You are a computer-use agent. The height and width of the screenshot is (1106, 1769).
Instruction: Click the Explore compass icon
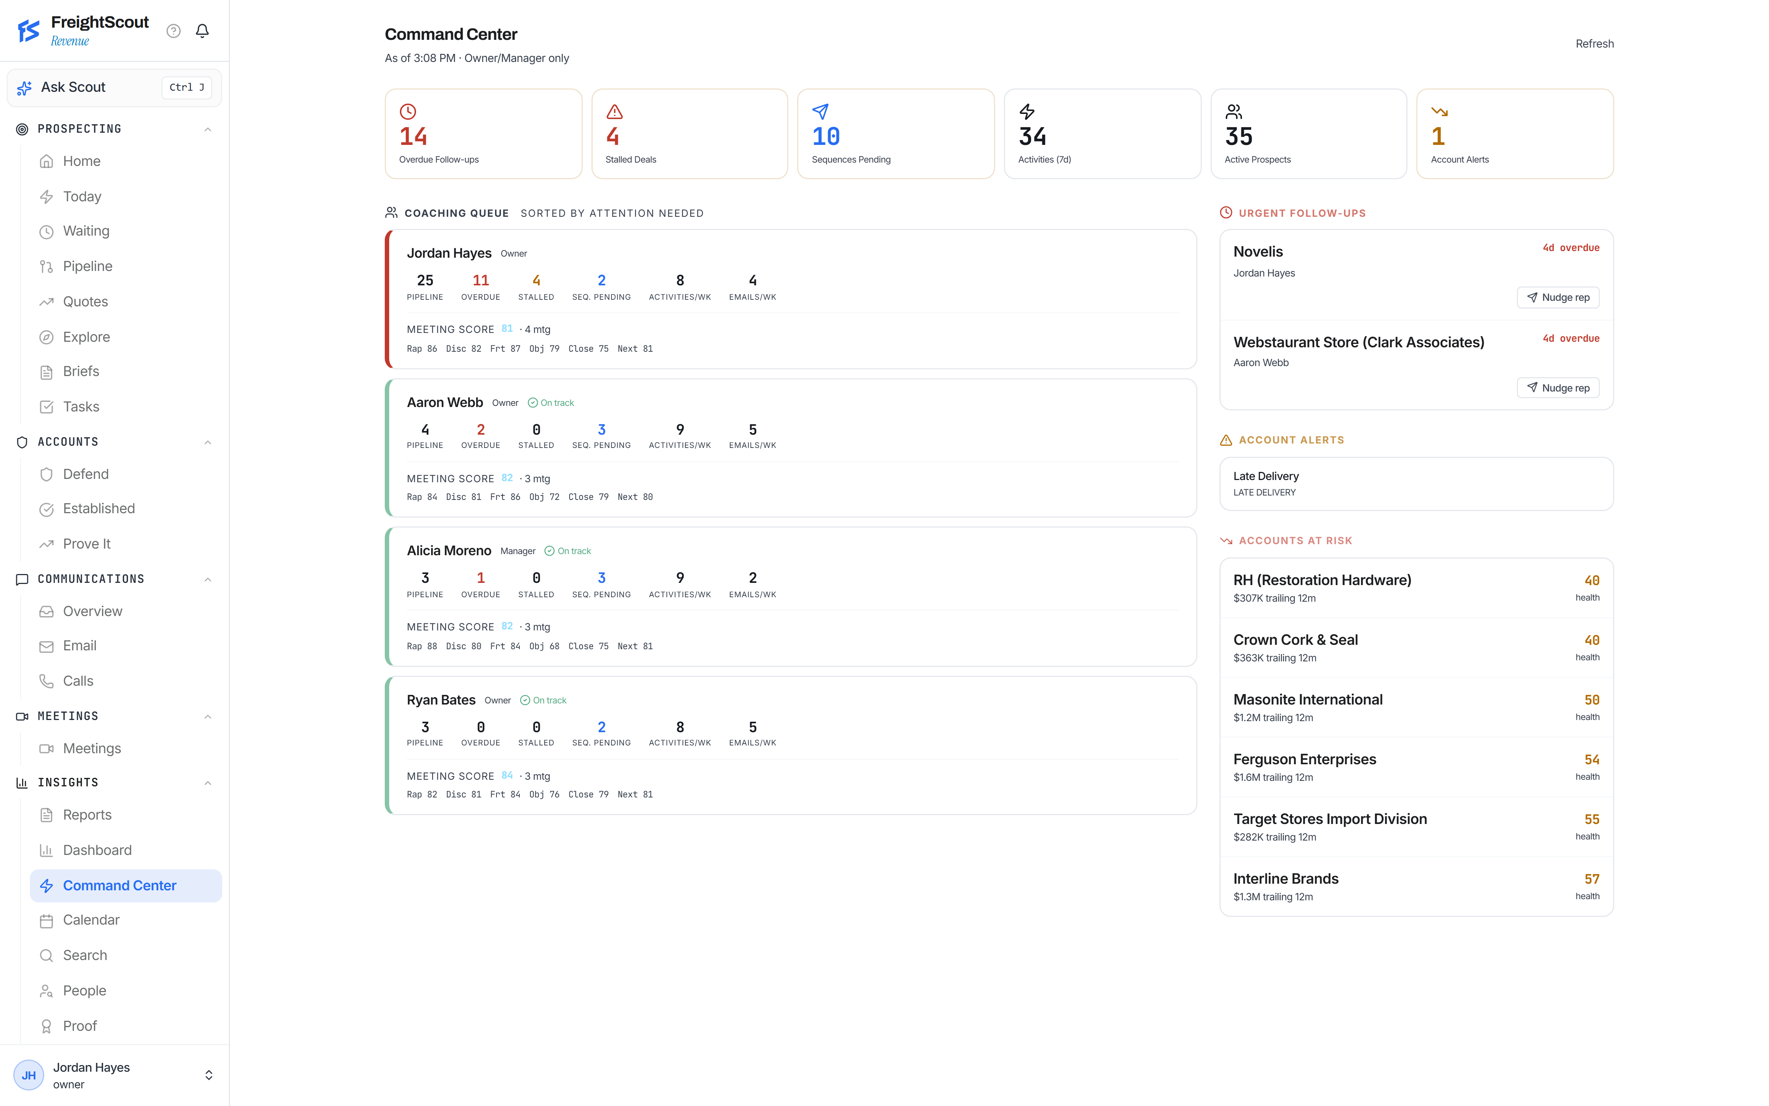click(x=46, y=337)
